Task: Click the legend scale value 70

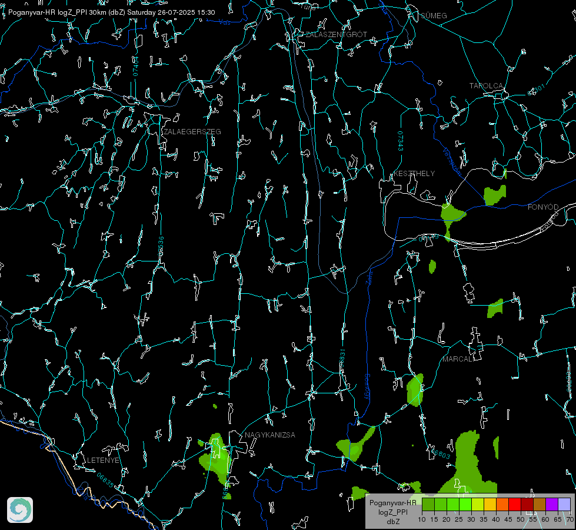Action: coord(570,520)
